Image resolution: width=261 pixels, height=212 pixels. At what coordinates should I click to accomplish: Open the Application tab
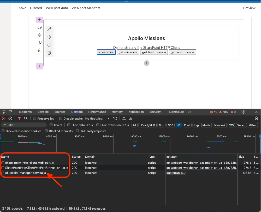point(136,112)
